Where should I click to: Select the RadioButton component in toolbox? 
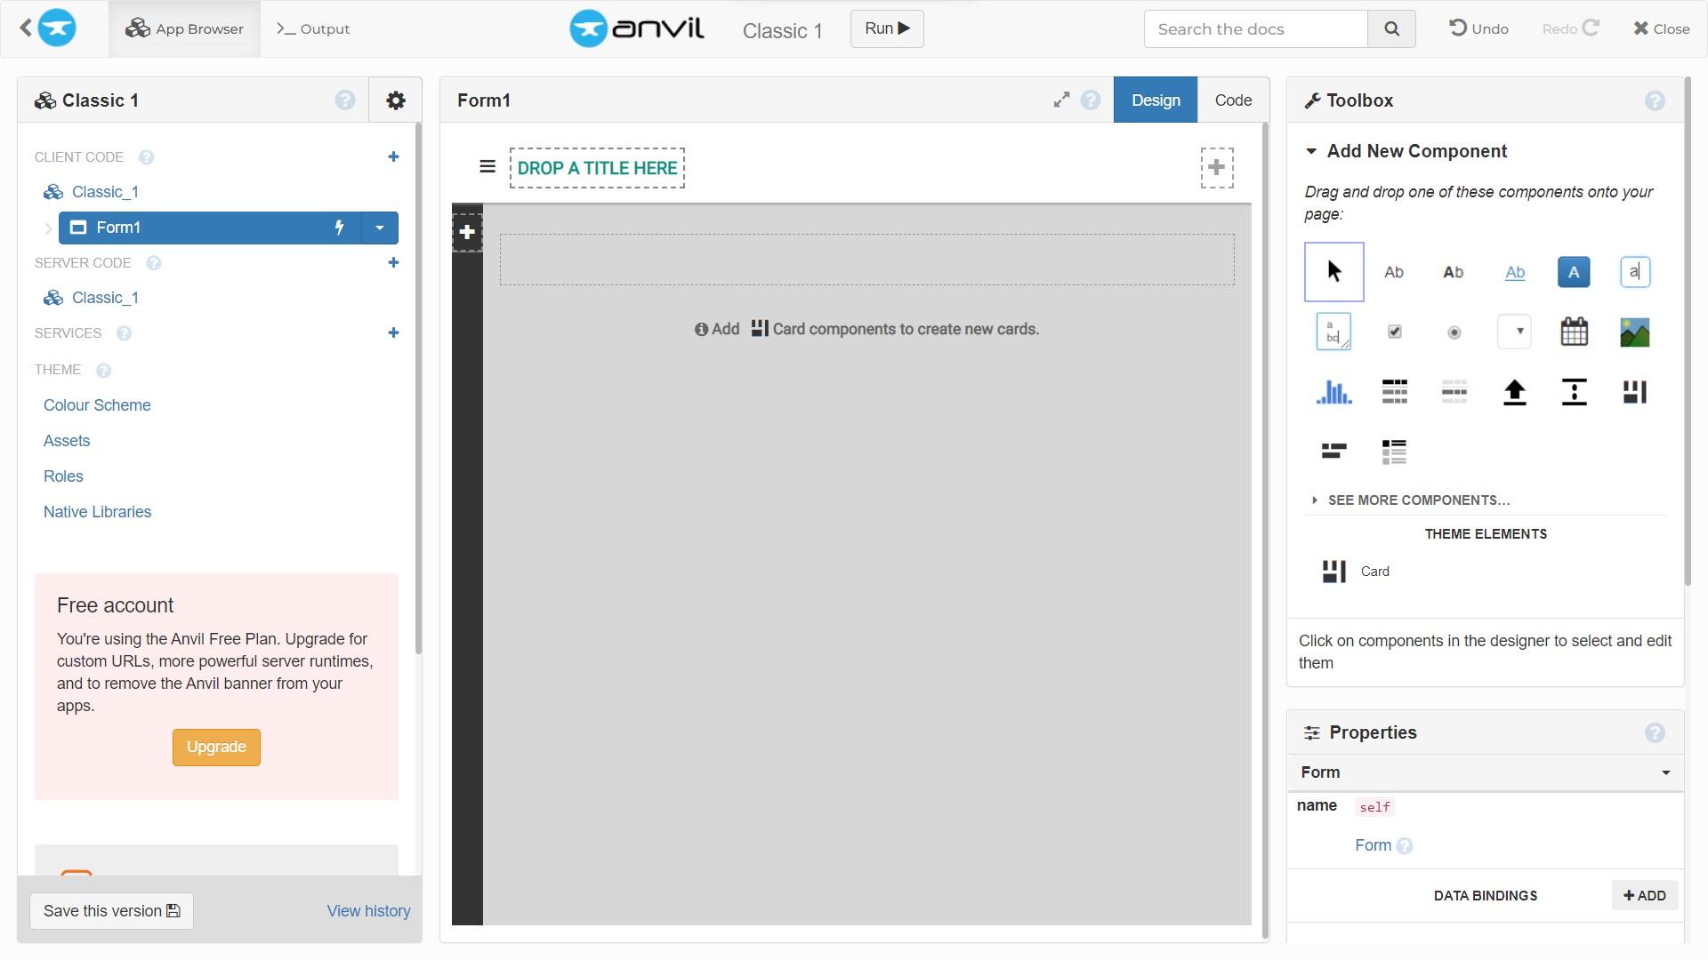click(1454, 332)
